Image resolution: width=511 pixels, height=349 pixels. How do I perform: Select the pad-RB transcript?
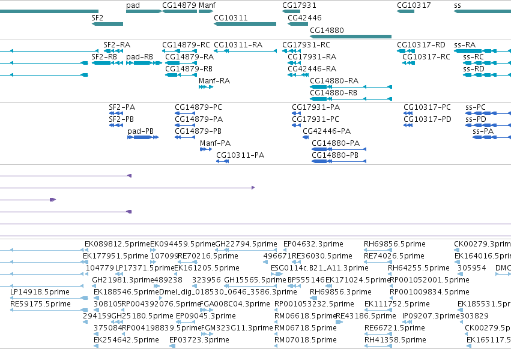pyautogui.click(x=144, y=63)
